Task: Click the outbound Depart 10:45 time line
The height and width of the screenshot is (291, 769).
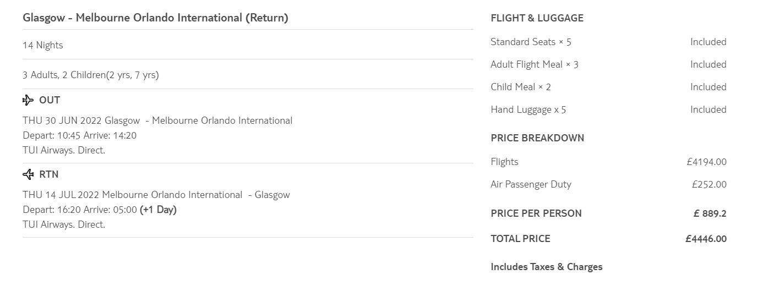Action: 79,135
